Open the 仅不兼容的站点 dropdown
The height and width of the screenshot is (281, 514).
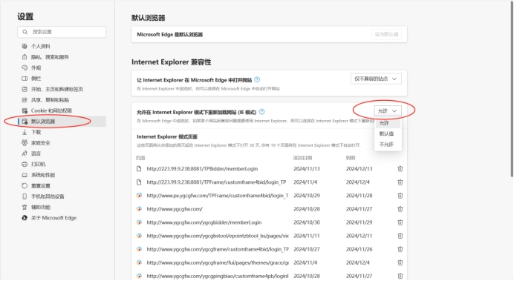click(376, 79)
